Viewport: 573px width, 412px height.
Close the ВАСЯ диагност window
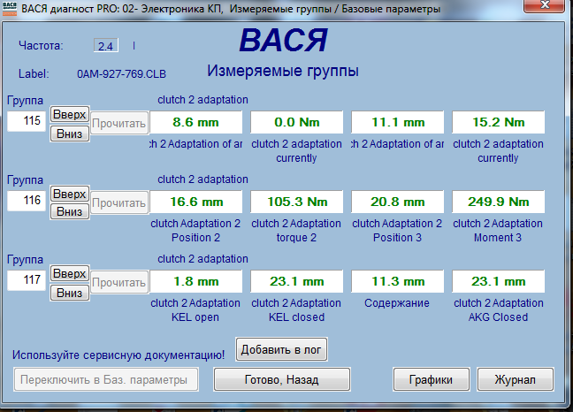(x=545, y=5)
